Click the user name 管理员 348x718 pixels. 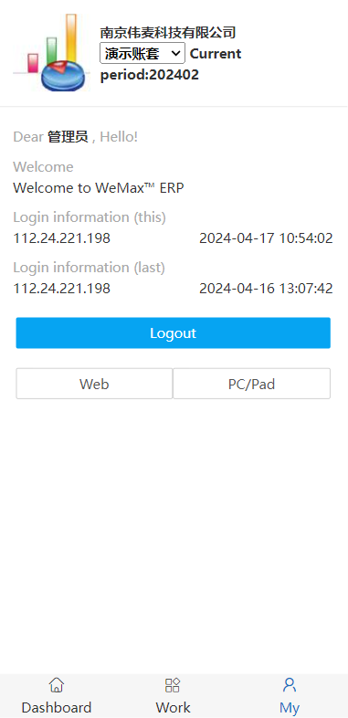pyautogui.click(x=68, y=136)
